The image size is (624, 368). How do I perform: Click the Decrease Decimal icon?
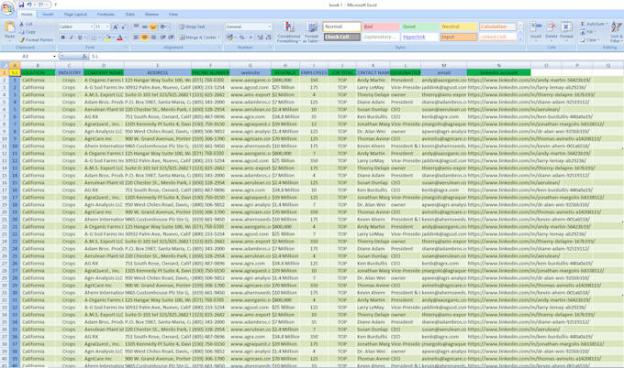pyautogui.click(x=267, y=38)
